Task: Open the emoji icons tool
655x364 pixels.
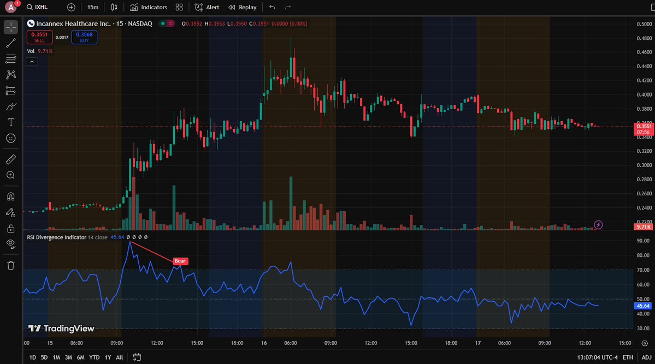Action: [x=11, y=138]
